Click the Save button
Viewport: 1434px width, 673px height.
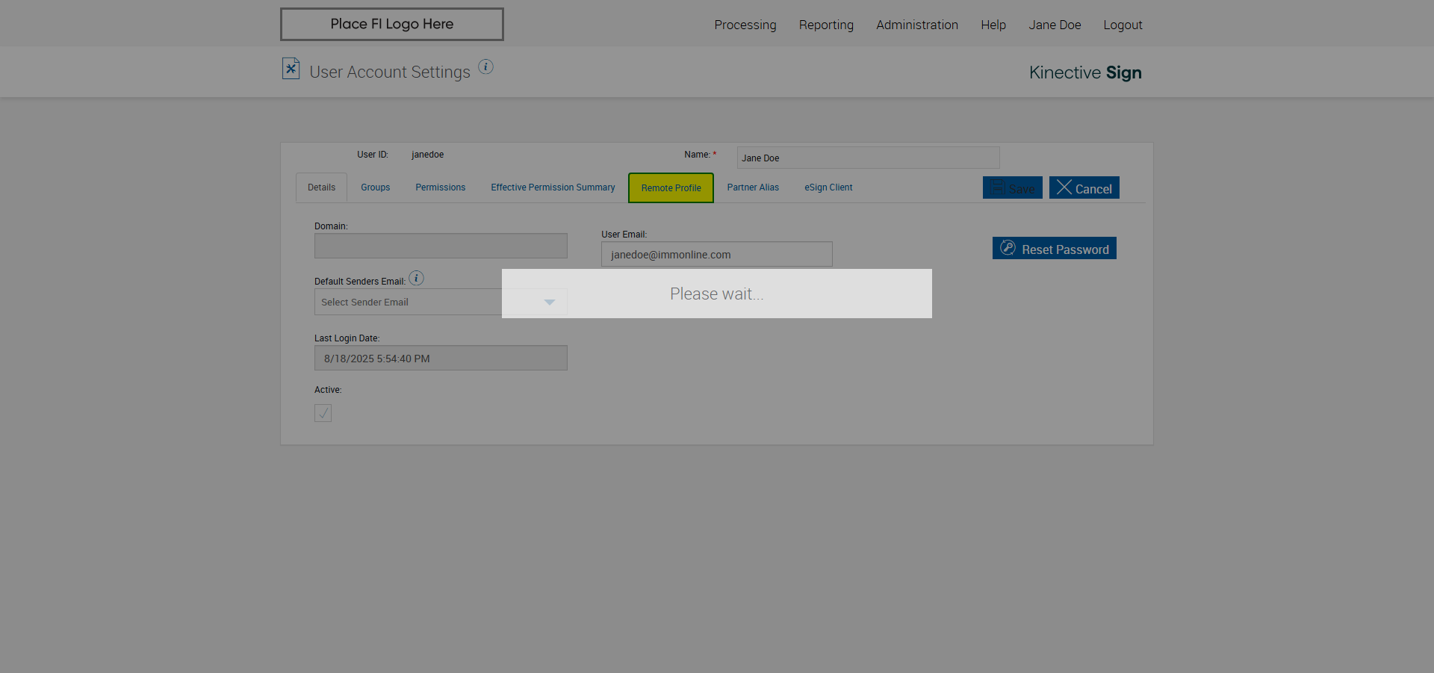click(x=1013, y=187)
